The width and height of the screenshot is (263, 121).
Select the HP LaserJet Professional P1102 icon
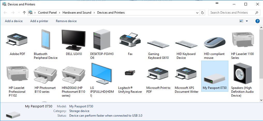coord(17,73)
